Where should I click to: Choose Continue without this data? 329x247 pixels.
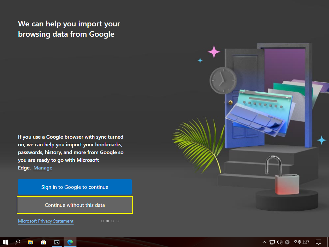click(75, 205)
